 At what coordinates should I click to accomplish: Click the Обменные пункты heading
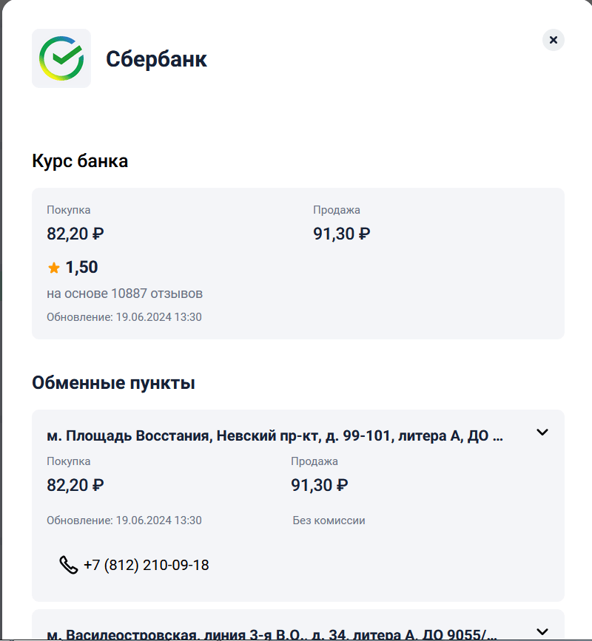pyautogui.click(x=113, y=383)
